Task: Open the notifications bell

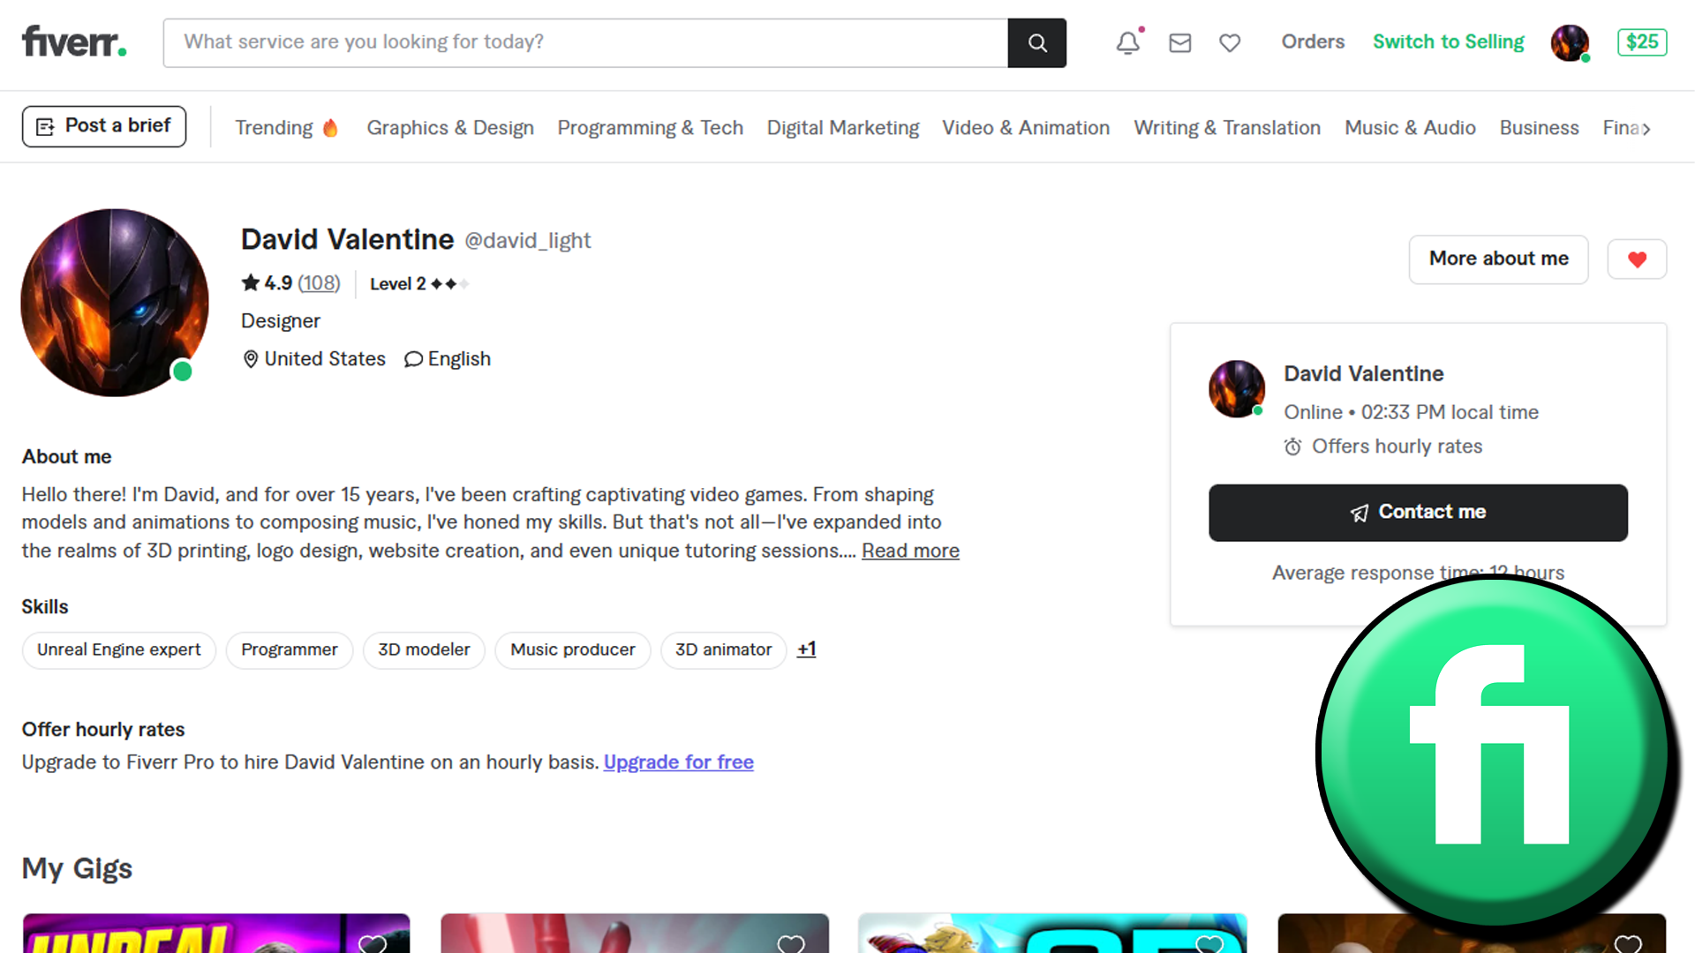Action: point(1127,42)
